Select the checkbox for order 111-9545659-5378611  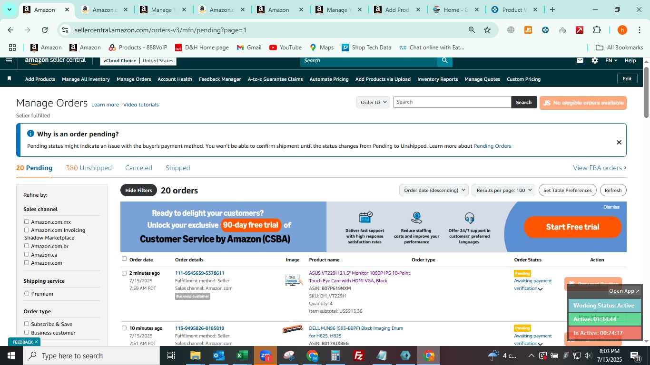click(x=124, y=273)
